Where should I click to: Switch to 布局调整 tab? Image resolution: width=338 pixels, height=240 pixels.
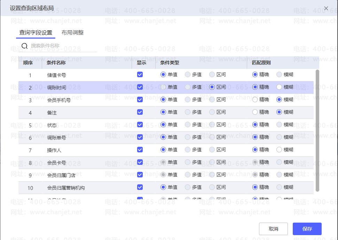tap(72, 33)
